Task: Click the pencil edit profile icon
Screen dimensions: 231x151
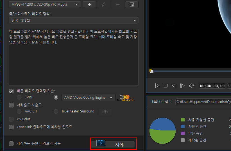Action: (x=103, y=4)
